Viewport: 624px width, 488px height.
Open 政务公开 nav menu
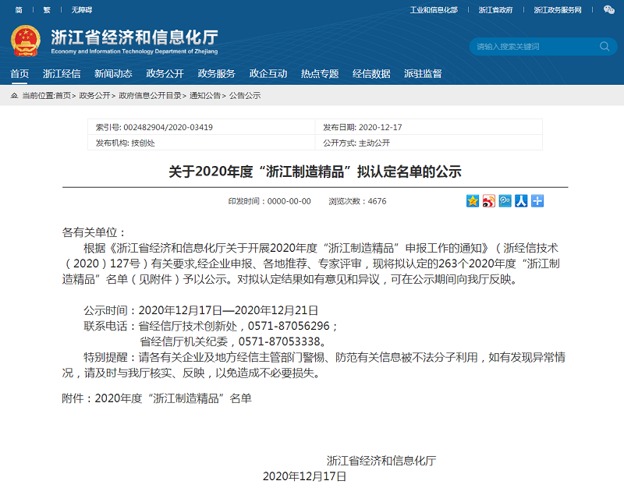pyautogui.click(x=165, y=73)
